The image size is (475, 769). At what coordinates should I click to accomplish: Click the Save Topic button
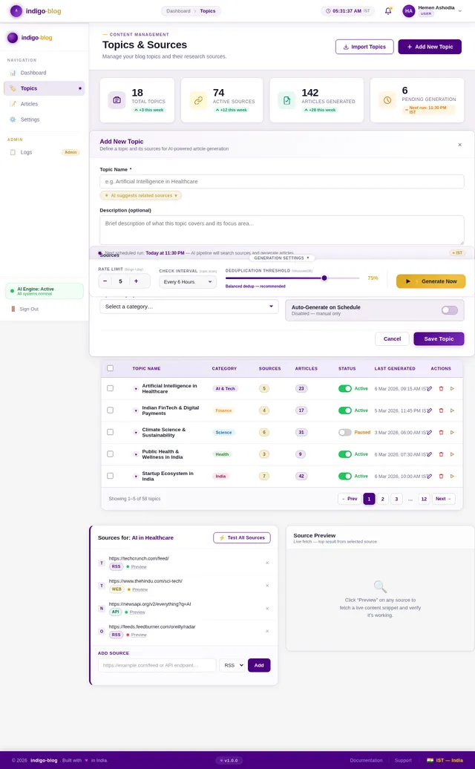click(x=439, y=338)
